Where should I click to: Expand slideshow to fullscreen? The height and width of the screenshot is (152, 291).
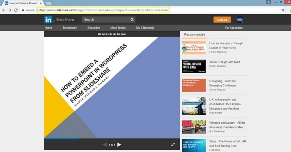tap(173, 145)
